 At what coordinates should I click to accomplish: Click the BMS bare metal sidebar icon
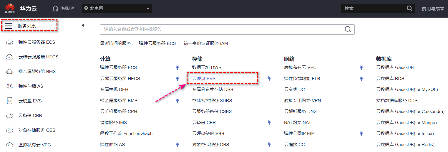(x=10, y=72)
